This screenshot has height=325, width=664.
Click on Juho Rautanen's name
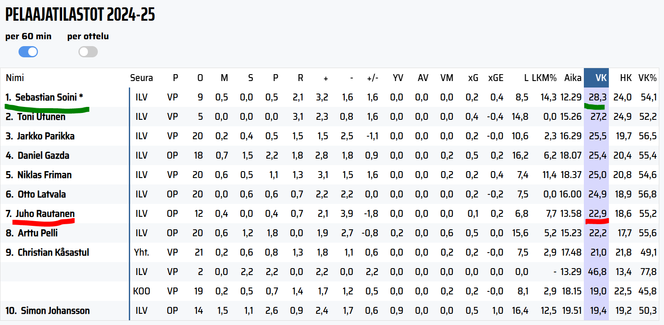tap(45, 214)
